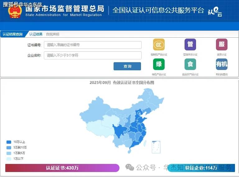Switch to the 认证结果 tab

point(36,34)
